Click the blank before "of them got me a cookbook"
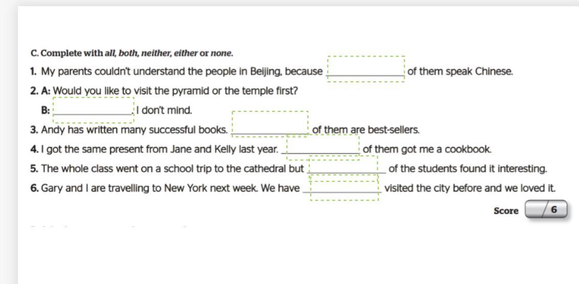Image resolution: width=579 pixels, height=284 pixels. (x=323, y=147)
